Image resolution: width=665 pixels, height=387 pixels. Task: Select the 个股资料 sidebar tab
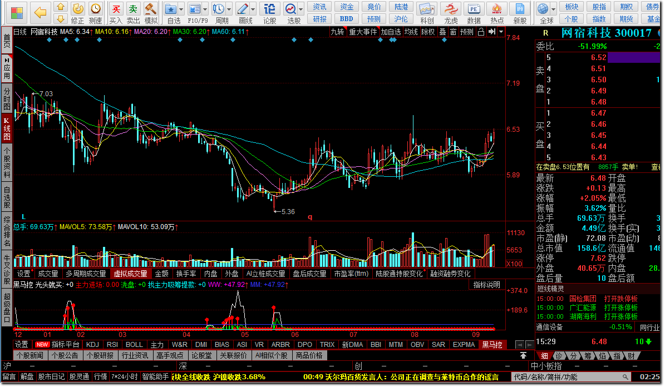coord(7,163)
